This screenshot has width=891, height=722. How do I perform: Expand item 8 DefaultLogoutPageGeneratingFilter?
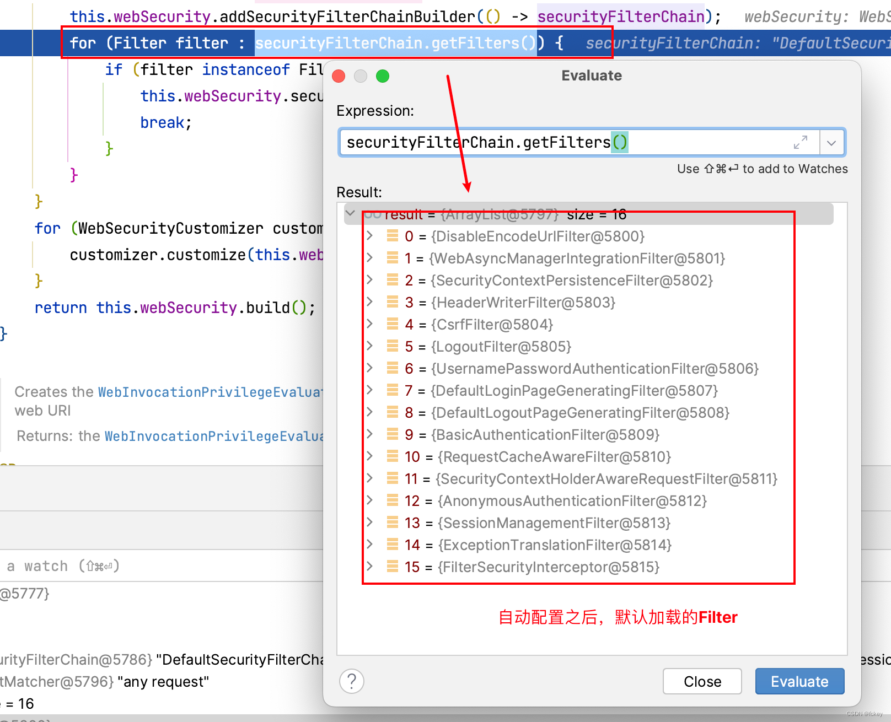pos(370,412)
